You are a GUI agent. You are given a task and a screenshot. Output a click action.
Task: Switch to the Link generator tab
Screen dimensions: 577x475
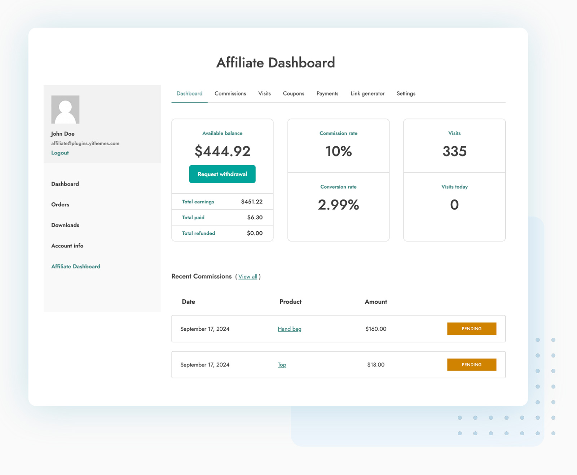tap(367, 93)
